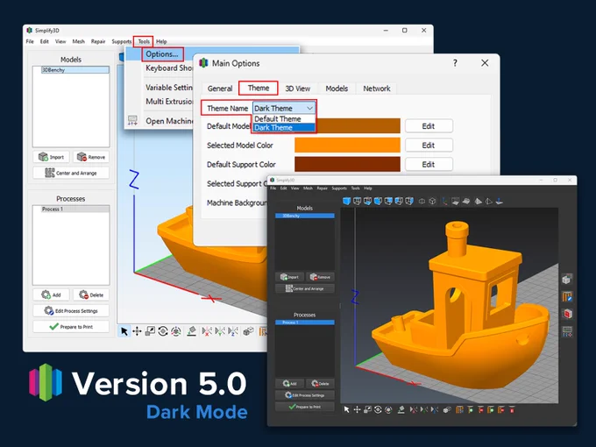Click the solid shaded pyramid render icon
Viewport: 596px width, 447px height.
click(479, 201)
